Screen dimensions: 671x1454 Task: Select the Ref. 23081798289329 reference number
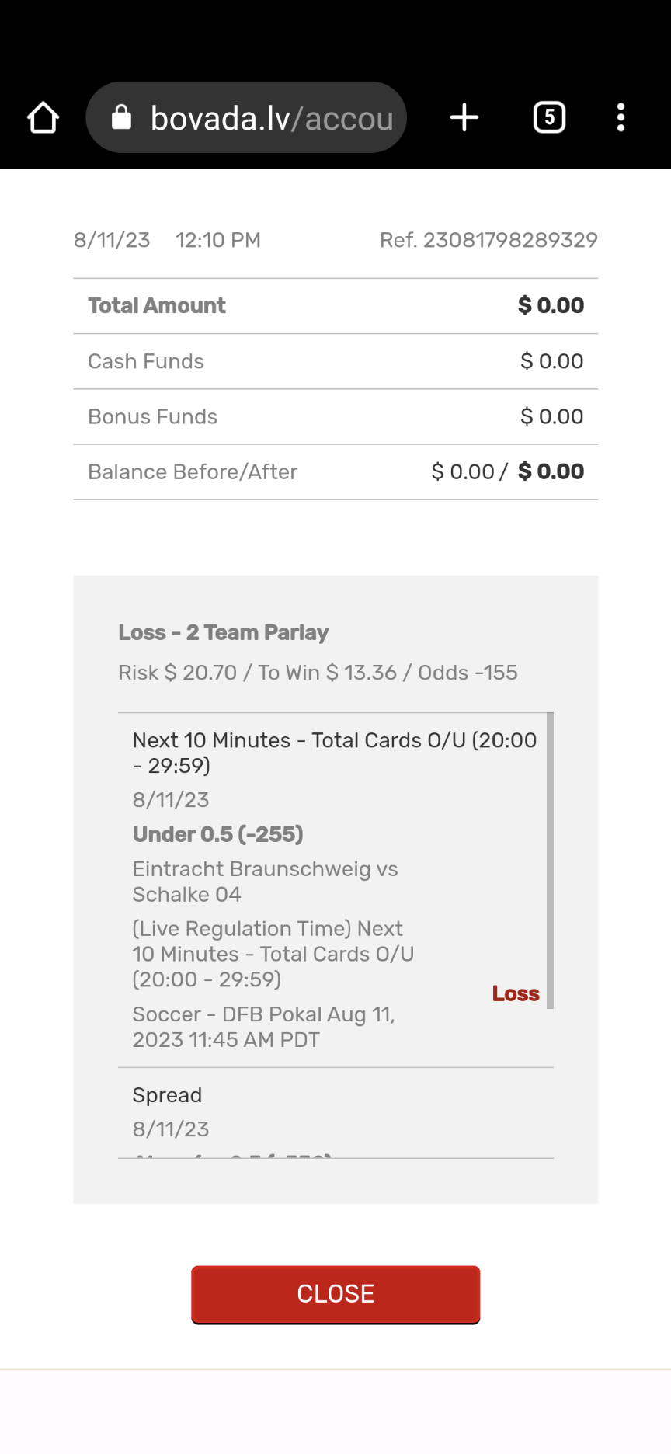[x=488, y=240]
